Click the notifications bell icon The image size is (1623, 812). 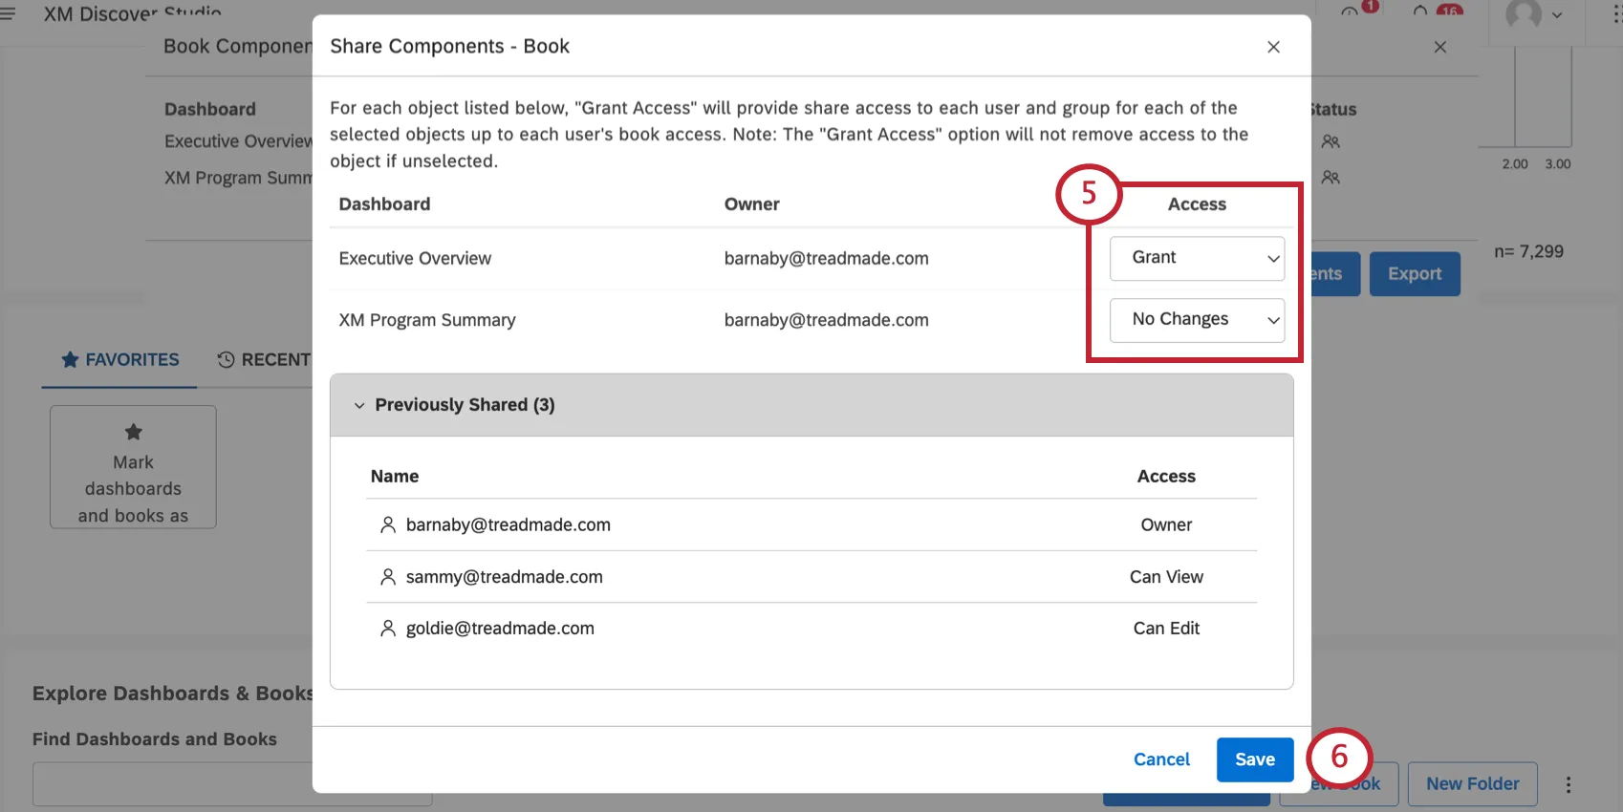click(x=1421, y=12)
